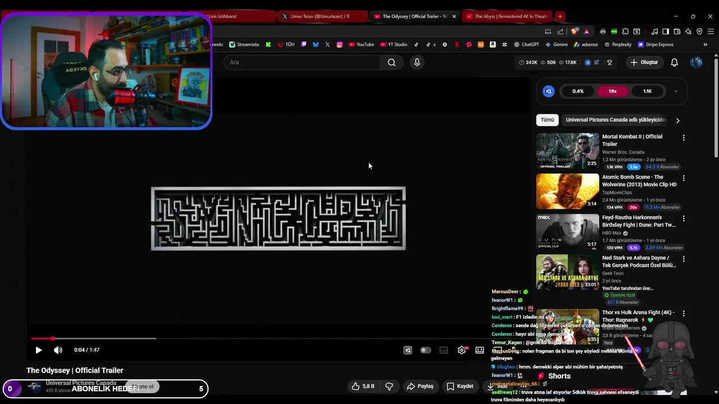Open Feyd-Rautha Harkonnen's Birthday Fight video

tap(639, 221)
